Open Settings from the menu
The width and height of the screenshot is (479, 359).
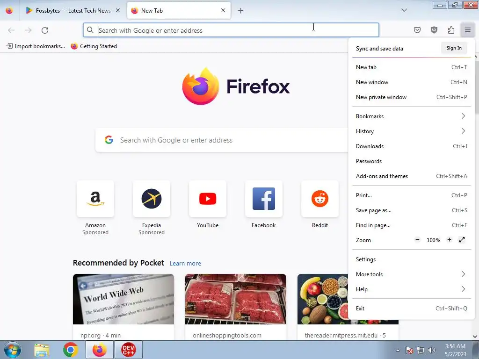coord(412,259)
